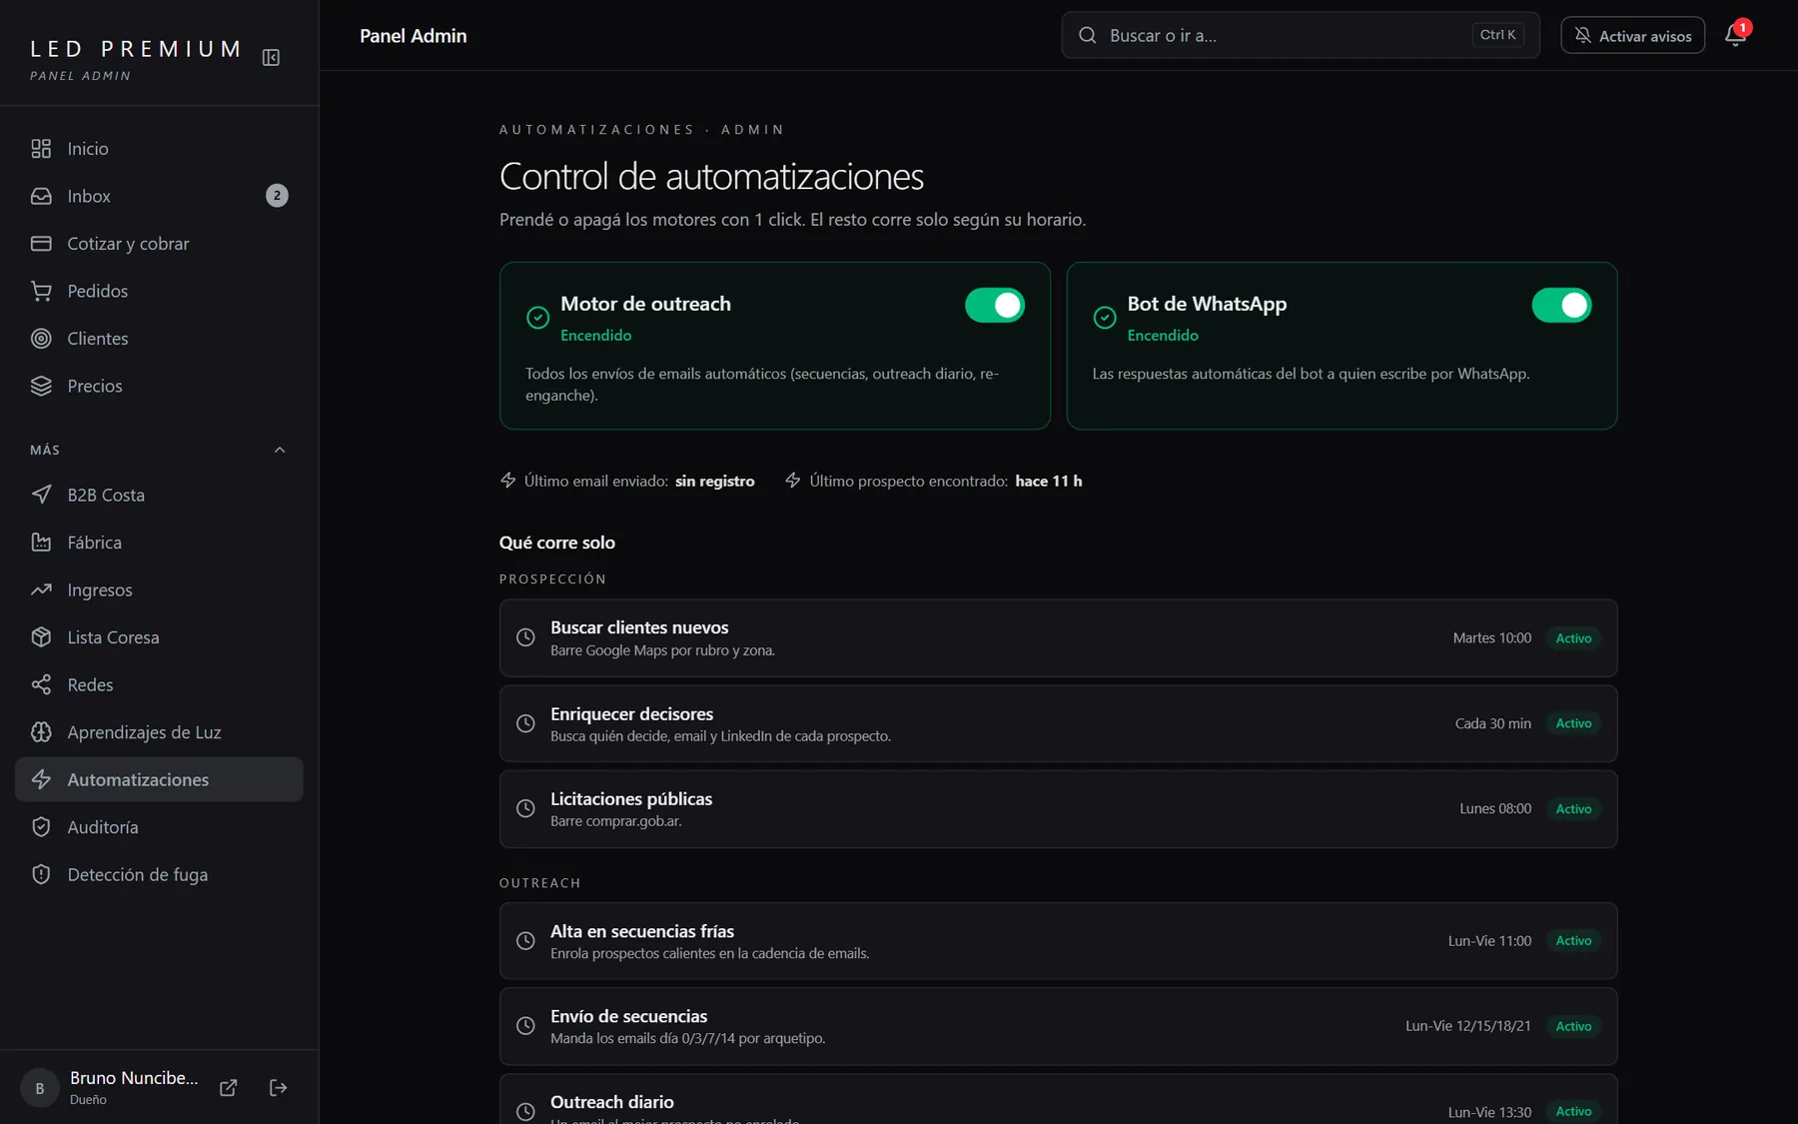Click the Inbox tray icon
The height and width of the screenshot is (1124, 1798).
(x=41, y=196)
